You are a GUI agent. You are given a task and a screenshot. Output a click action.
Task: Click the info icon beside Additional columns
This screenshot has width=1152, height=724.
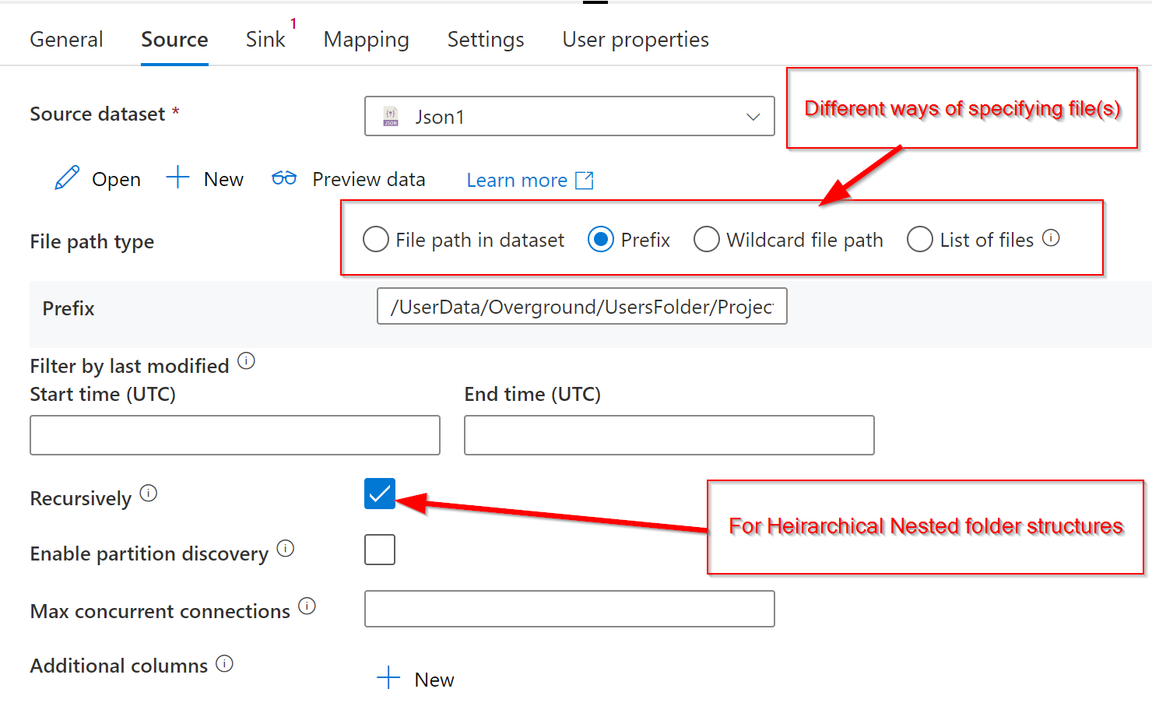coord(224,662)
